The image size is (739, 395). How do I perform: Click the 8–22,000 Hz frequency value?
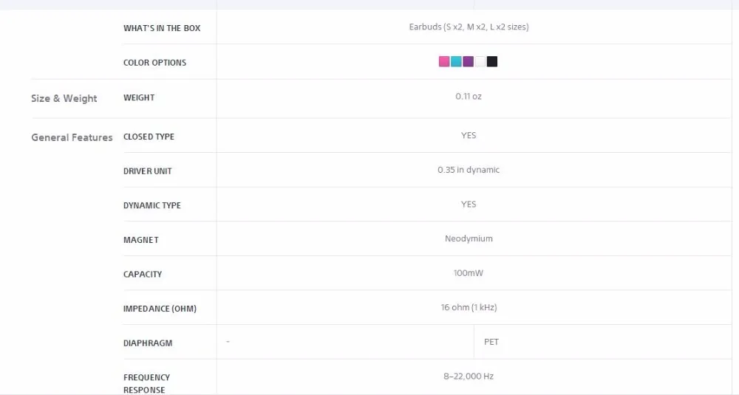469,376
